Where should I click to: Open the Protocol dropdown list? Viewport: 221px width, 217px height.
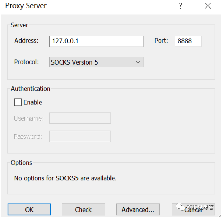[x=96, y=62]
